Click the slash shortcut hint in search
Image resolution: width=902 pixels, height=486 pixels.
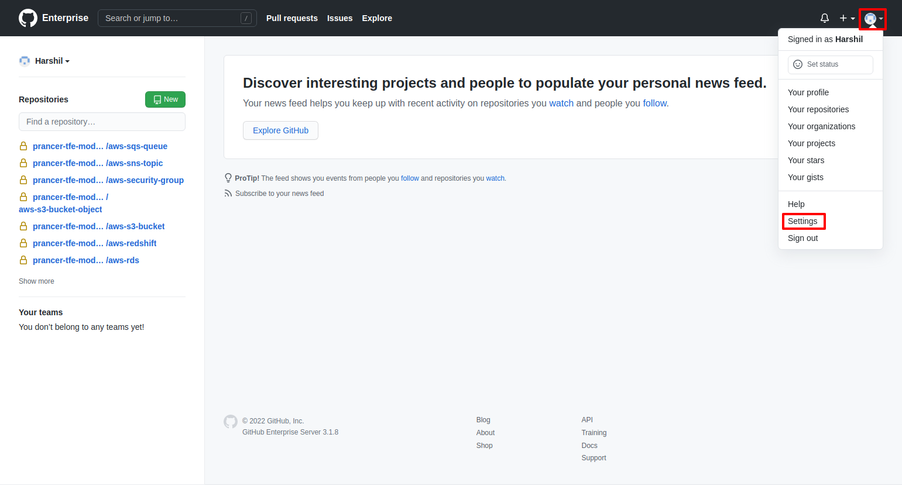tap(246, 18)
